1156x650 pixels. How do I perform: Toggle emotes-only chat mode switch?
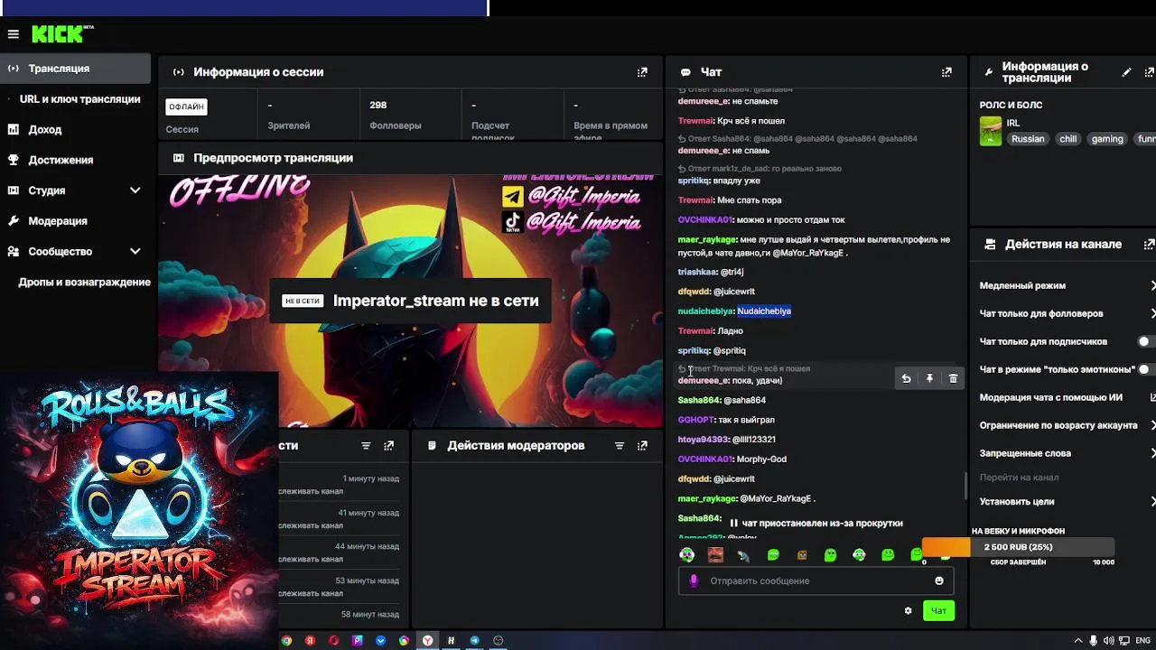[x=1147, y=369]
